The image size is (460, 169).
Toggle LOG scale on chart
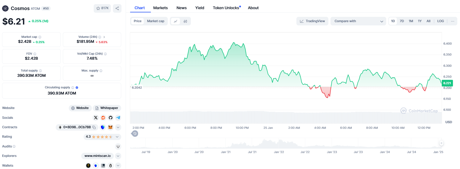pos(440,21)
